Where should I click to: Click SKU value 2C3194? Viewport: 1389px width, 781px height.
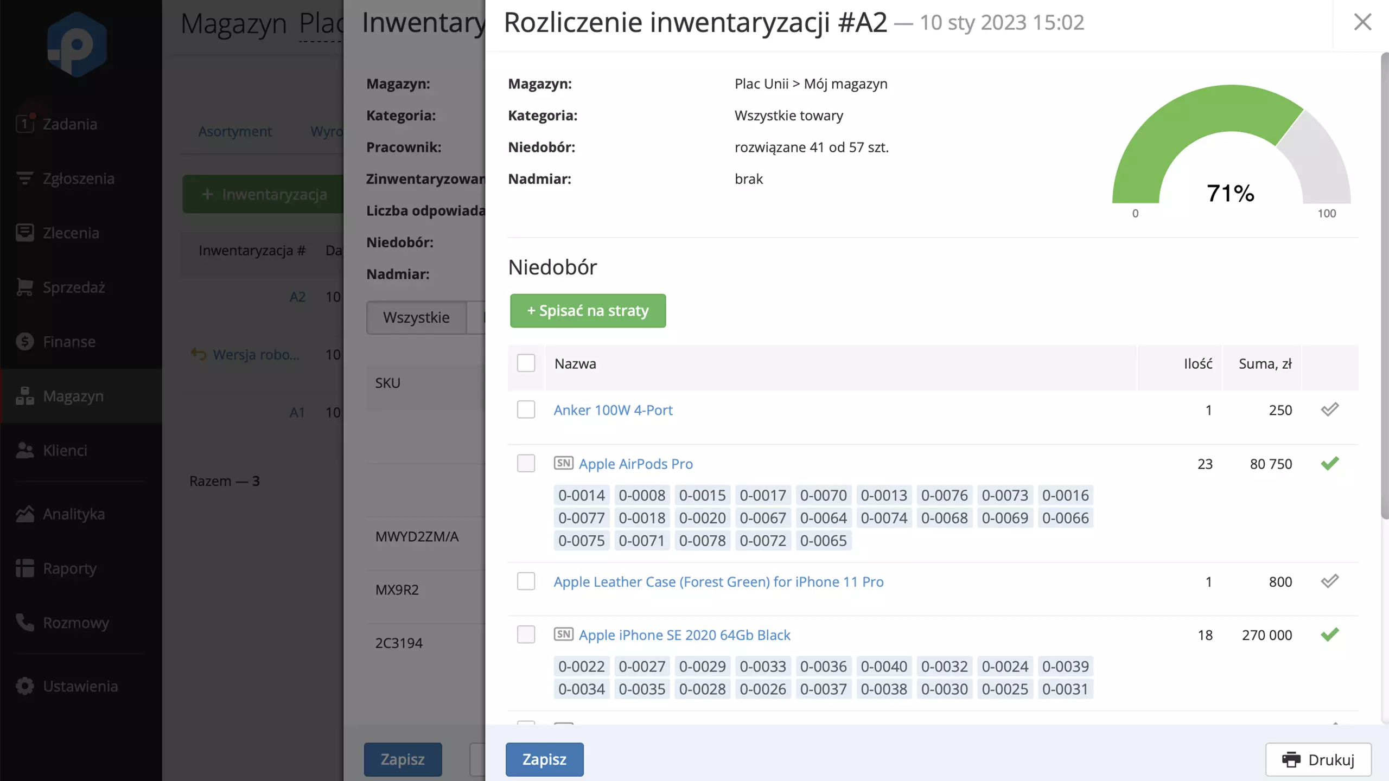[399, 643]
